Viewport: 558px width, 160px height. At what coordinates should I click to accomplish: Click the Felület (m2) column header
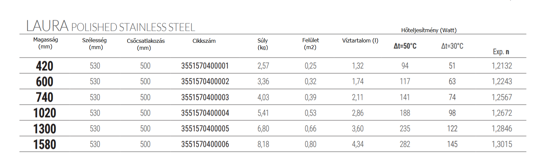coord(310,43)
